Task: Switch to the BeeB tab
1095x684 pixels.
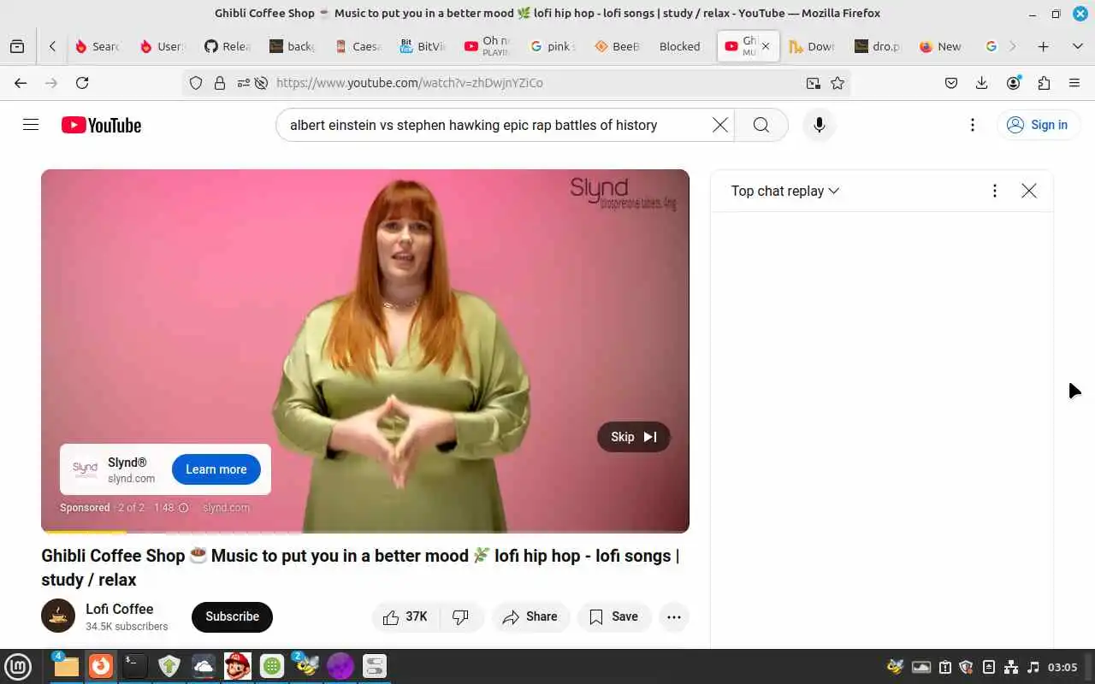Action: (618, 47)
